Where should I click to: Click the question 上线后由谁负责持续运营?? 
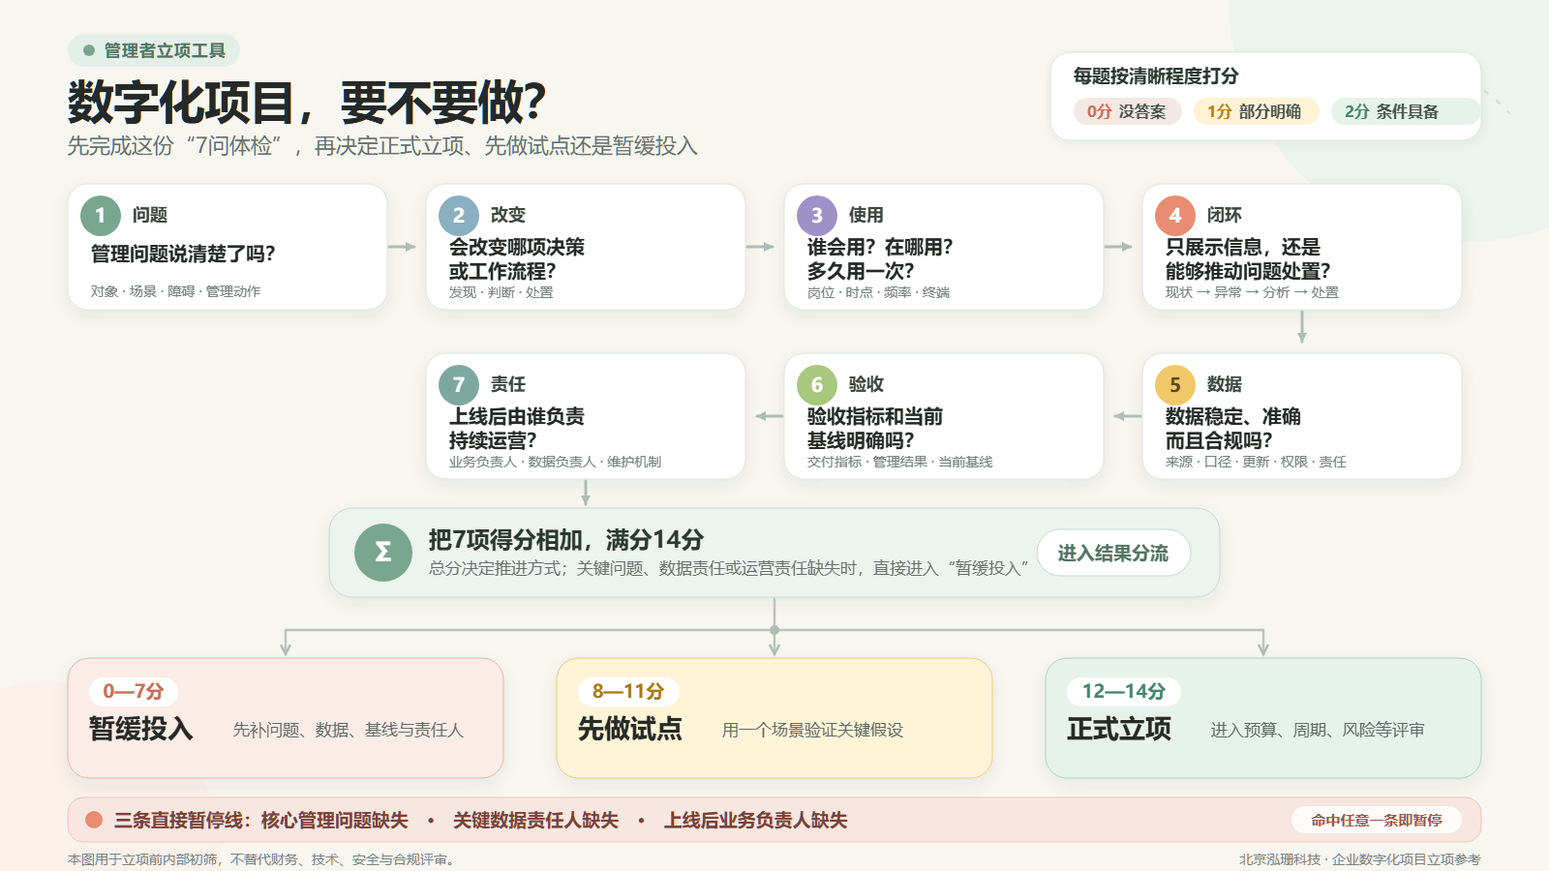pos(517,428)
